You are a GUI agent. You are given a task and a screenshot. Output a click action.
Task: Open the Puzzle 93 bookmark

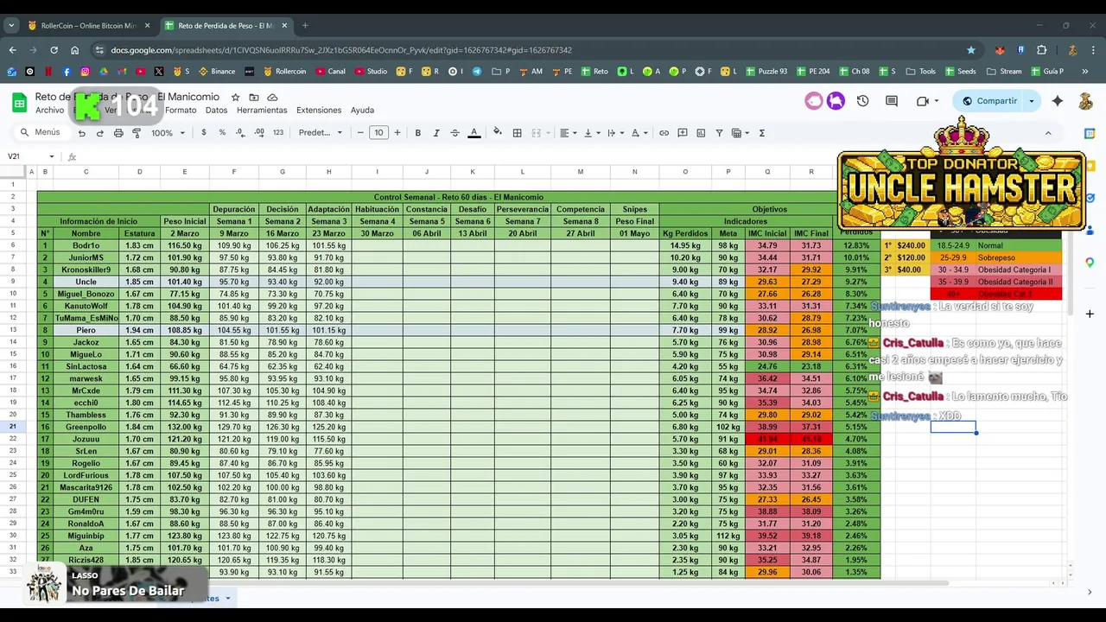766,72
